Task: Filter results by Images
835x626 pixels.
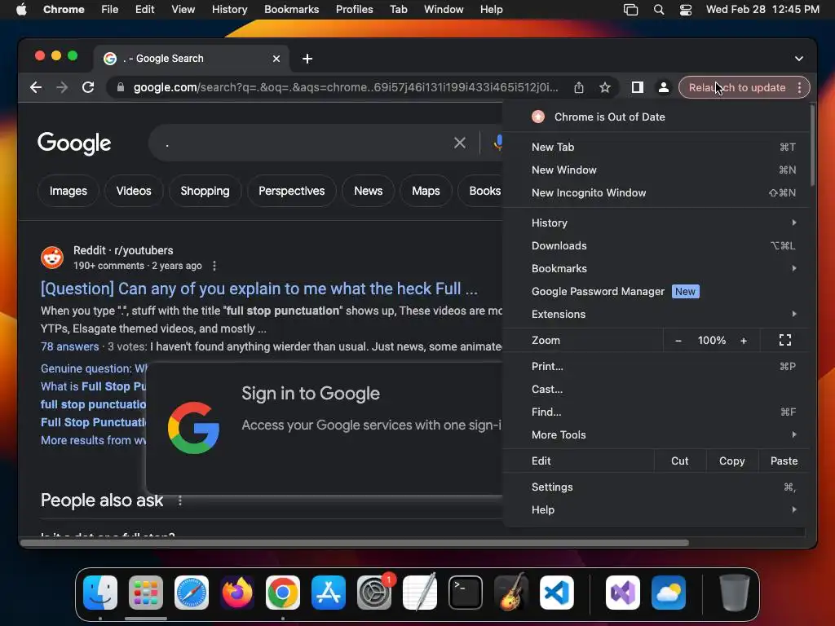Action: (68, 191)
